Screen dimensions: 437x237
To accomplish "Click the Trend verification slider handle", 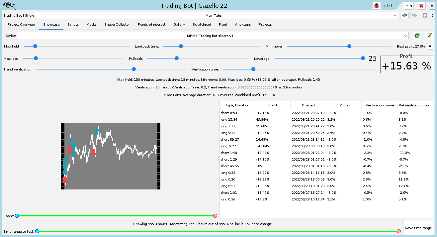I will (x=134, y=69).
